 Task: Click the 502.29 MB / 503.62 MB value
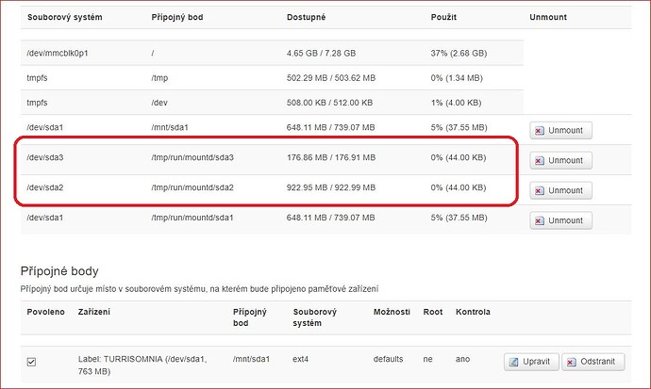[331, 78]
